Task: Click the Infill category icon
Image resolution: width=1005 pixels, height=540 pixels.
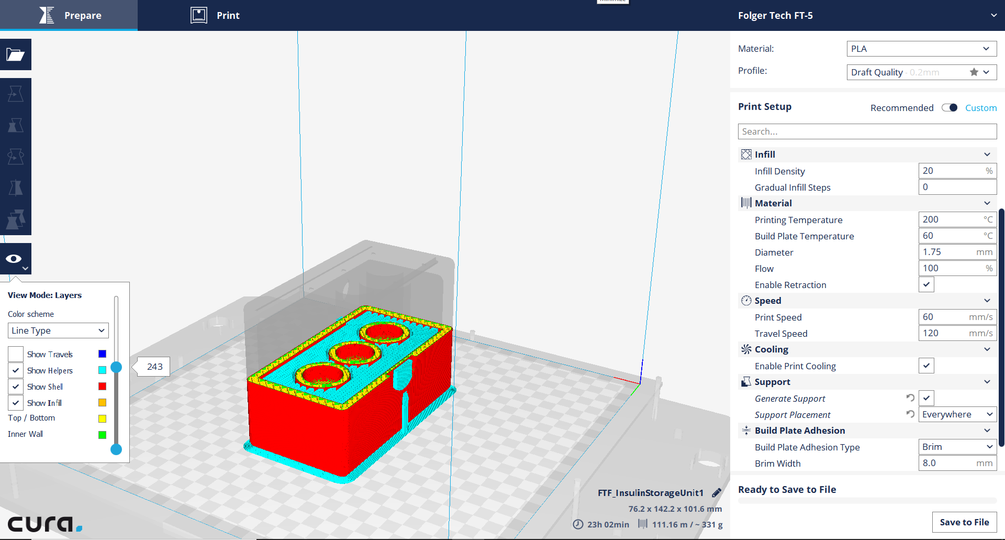Action: [746, 155]
